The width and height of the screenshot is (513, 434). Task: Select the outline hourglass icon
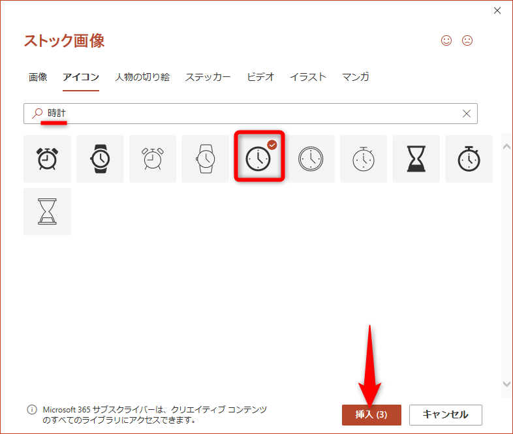[x=47, y=211]
